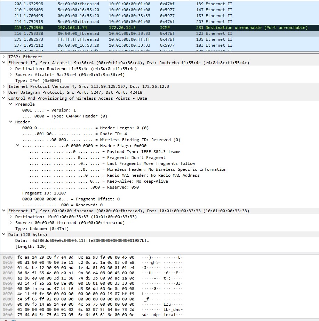Collapse the Ethernet II protocol section
The image size is (319, 321).
pos(4,63)
